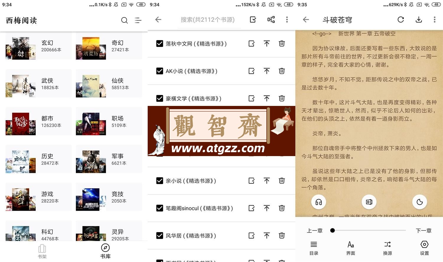Tap the round middle floating reader button
This screenshot has height=262, width=443.
(x=369, y=202)
